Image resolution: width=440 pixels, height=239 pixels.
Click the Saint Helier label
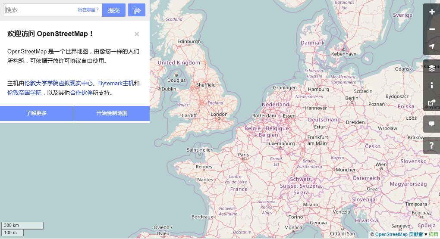coord(200,149)
